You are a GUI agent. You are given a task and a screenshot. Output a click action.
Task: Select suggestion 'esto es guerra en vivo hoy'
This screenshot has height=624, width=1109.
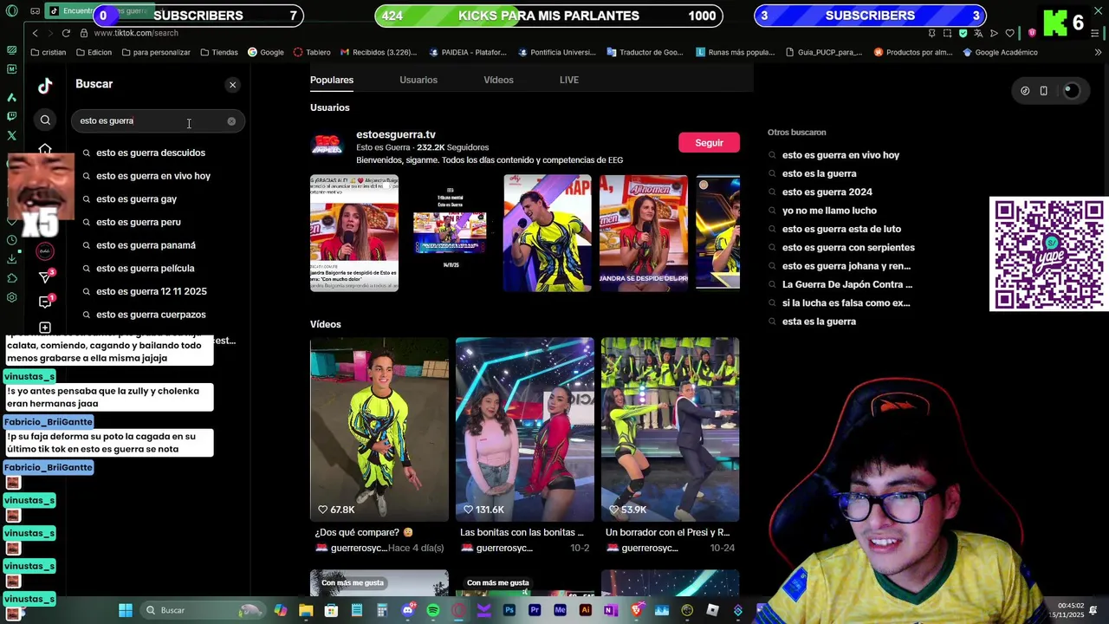click(153, 176)
